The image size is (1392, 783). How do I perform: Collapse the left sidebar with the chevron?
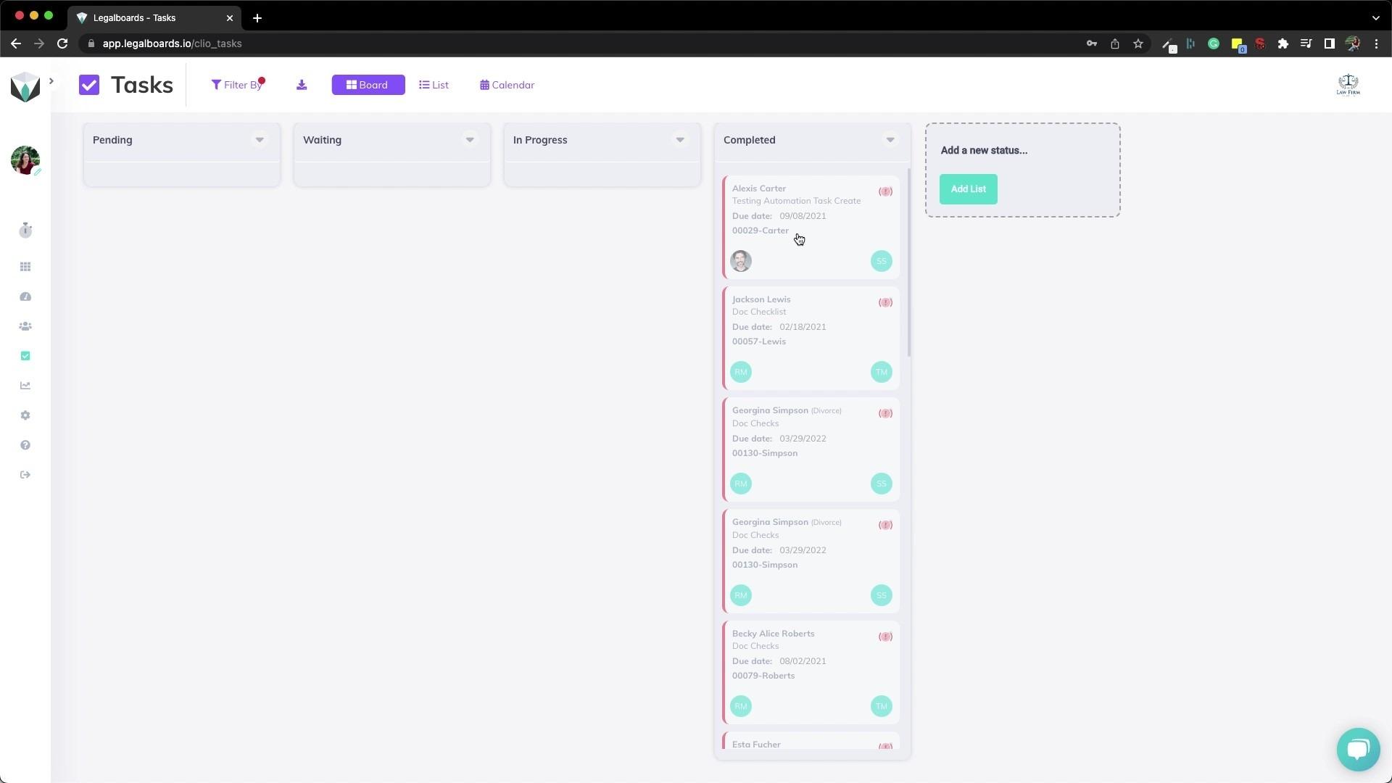[x=51, y=80]
